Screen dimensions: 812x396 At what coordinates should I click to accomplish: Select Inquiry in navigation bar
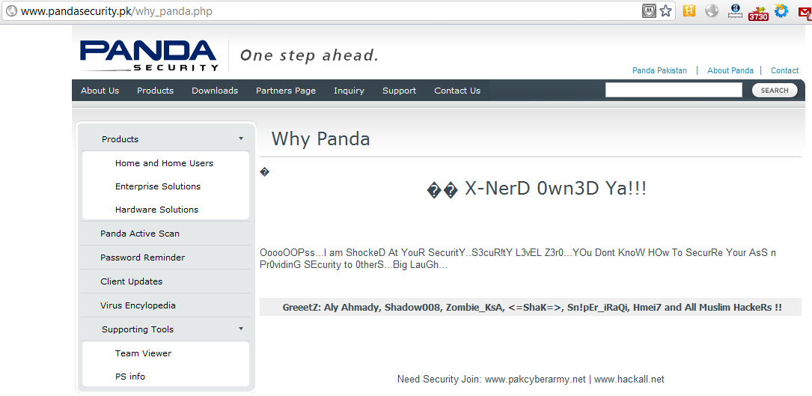tap(349, 91)
